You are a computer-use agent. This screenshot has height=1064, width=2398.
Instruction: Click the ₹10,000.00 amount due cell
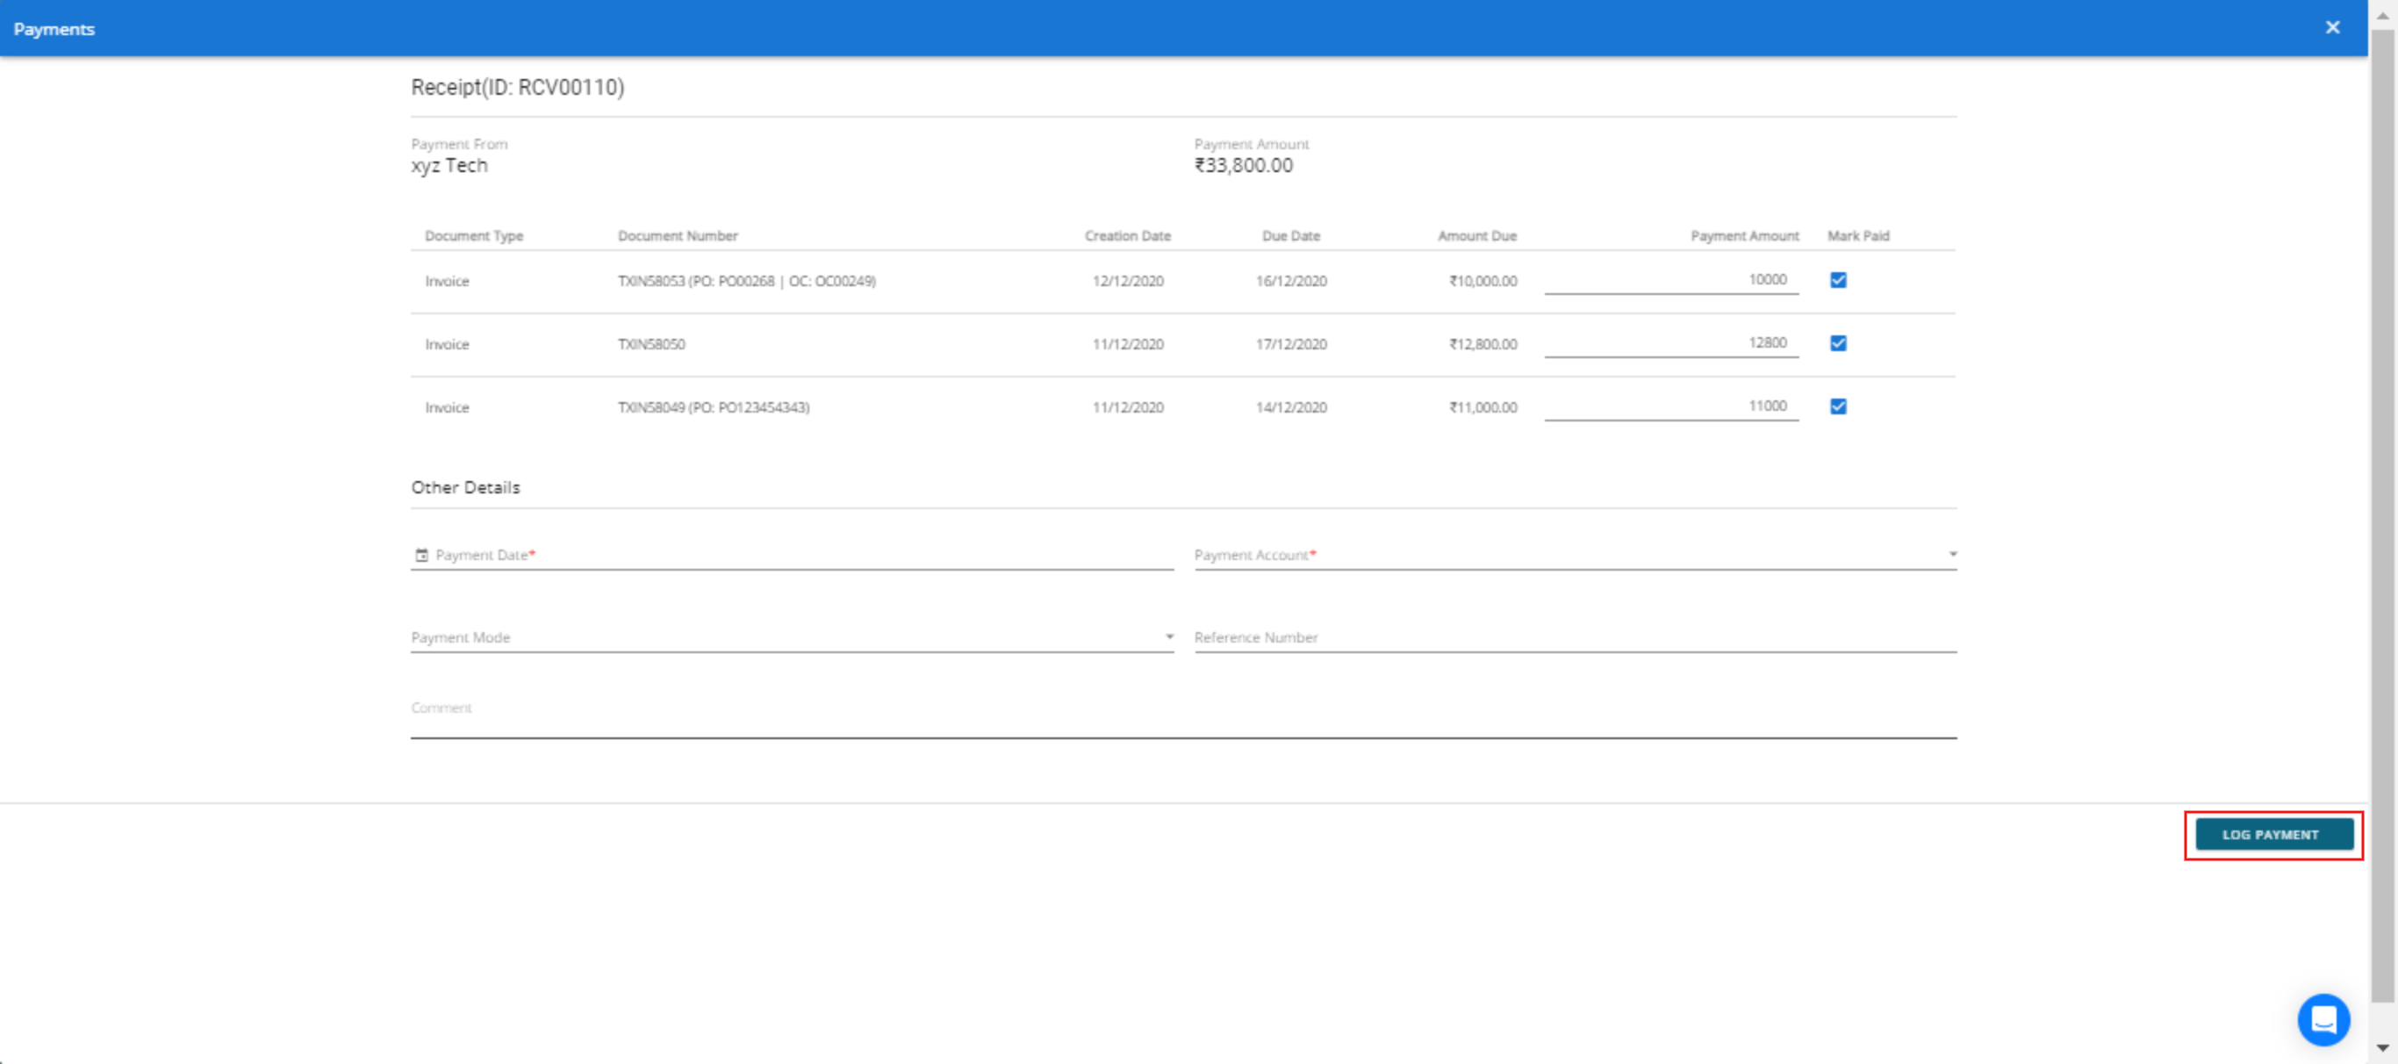point(1483,281)
